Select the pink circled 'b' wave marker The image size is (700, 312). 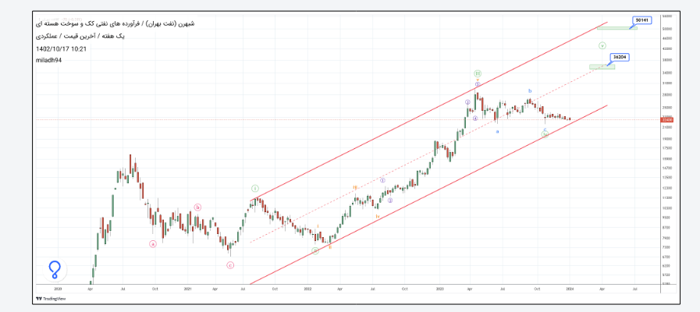click(x=197, y=207)
